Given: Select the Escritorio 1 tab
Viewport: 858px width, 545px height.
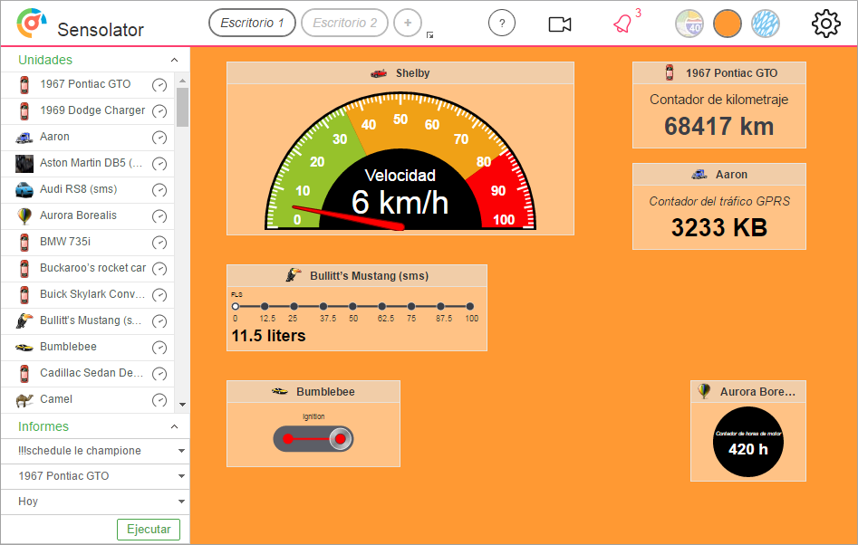Looking at the screenshot, I should [x=252, y=23].
